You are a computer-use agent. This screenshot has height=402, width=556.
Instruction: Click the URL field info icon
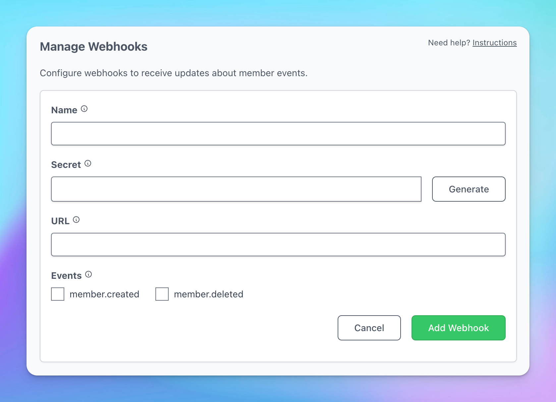[x=76, y=220]
